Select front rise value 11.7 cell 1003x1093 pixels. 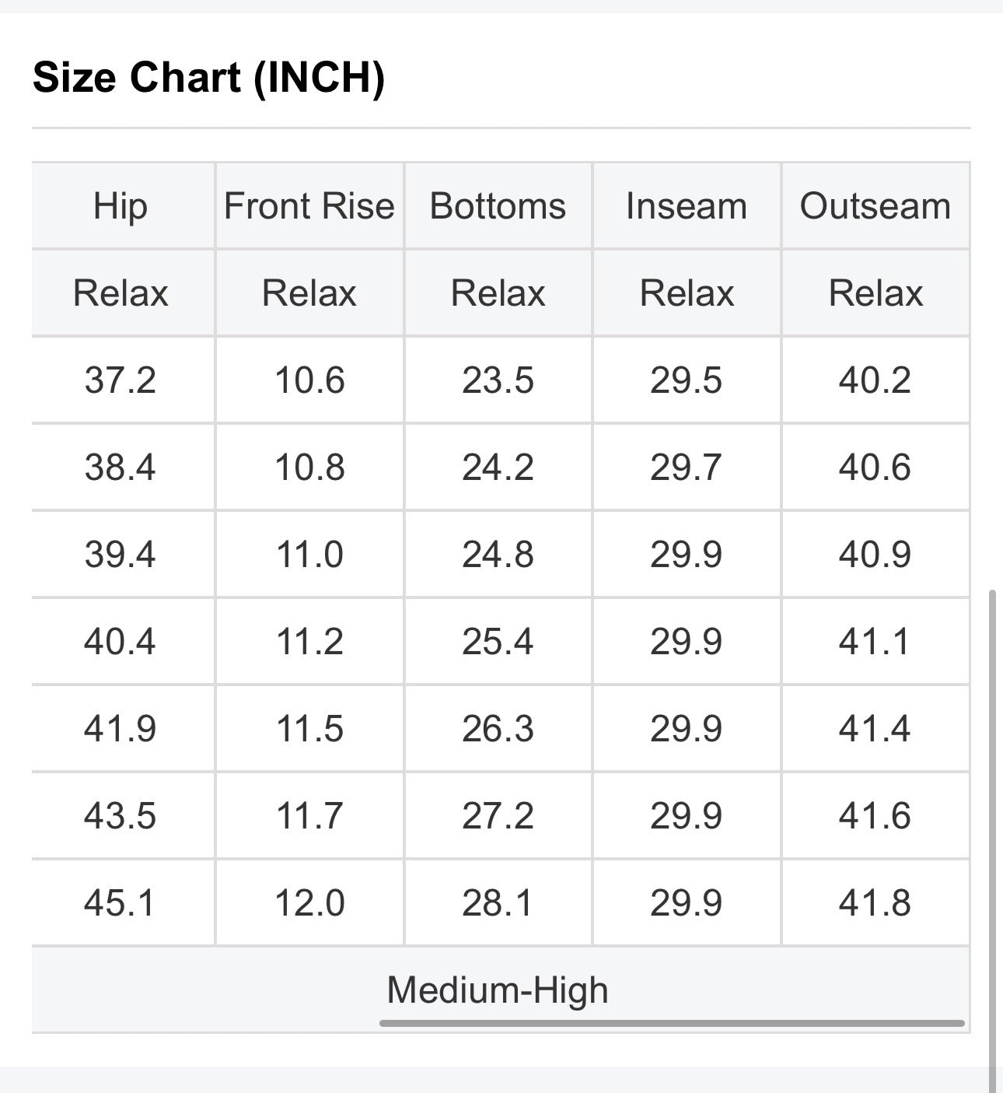click(x=309, y=816)
